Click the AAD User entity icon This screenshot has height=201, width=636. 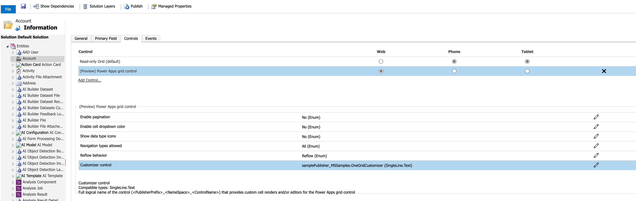[19, 52]
